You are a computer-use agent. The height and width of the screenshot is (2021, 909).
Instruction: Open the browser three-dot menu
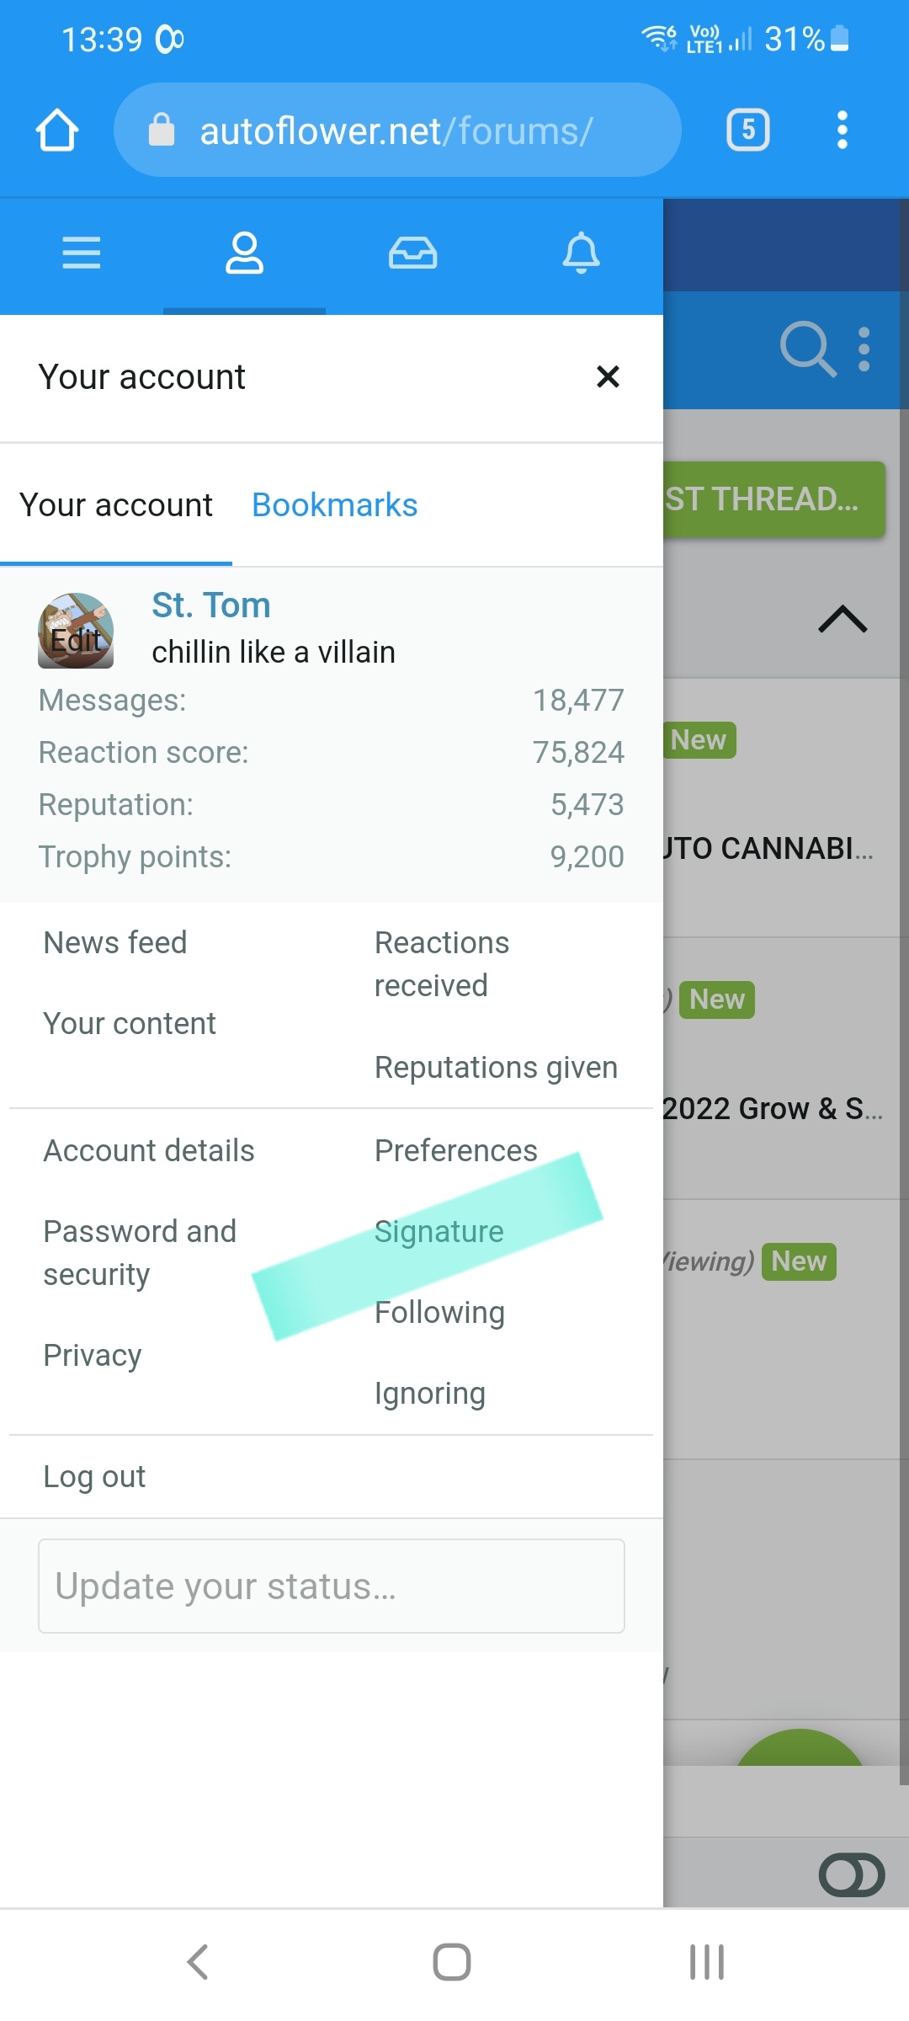coord(842,131)
